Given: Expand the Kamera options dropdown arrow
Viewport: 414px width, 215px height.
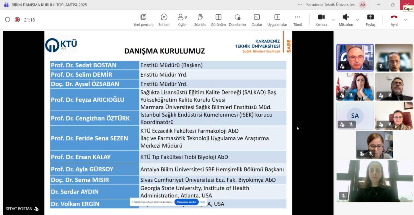Looking at the screenshot, I should click(x=333, y=20).
